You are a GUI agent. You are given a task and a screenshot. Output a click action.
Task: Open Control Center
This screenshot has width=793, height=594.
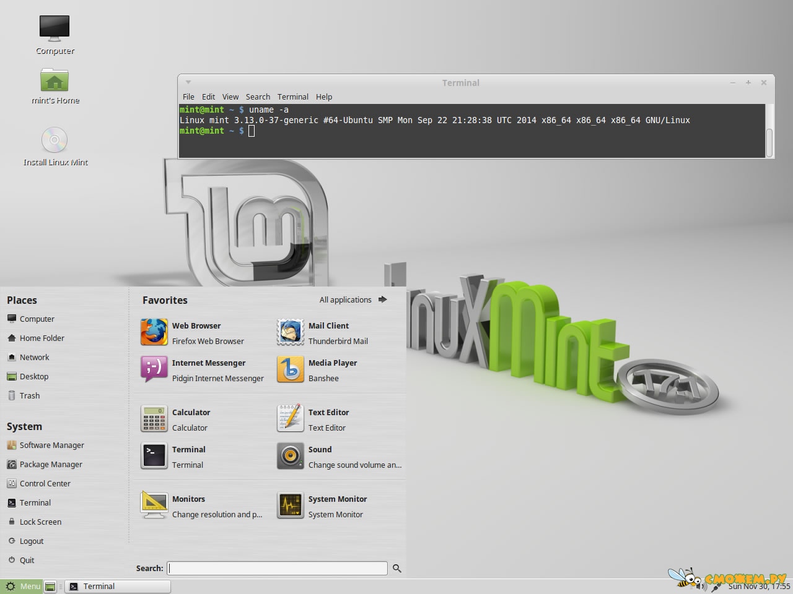pyautogui.click(x=39, y=483)
